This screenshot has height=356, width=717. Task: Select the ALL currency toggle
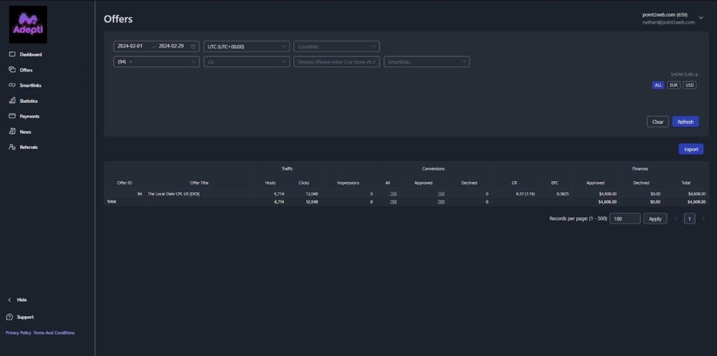click(x=658, y=85)
